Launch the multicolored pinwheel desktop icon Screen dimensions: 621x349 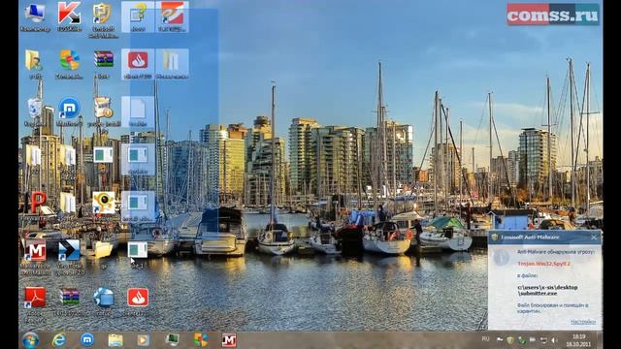point(69,60)
